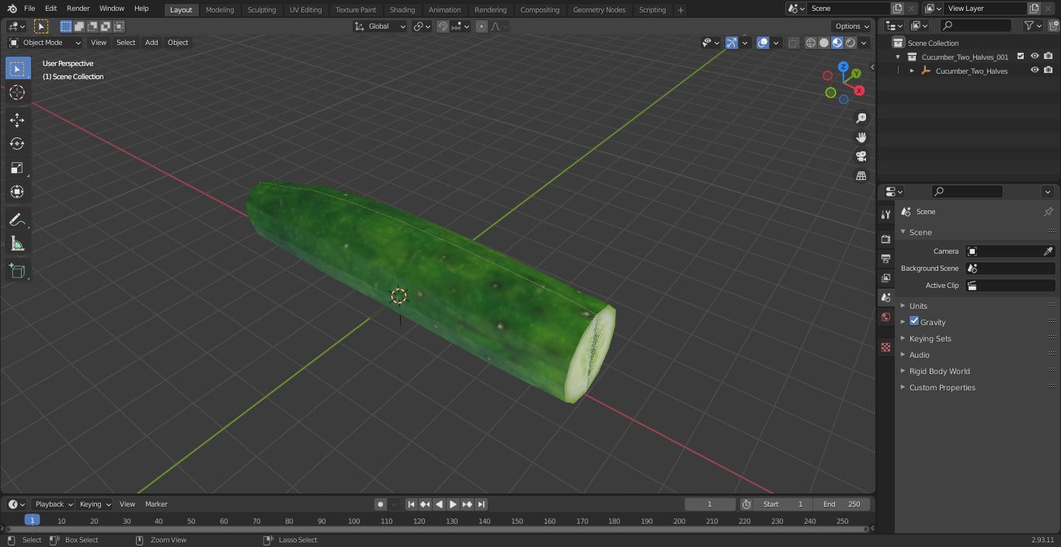Open the Render menu
1061x547 pixels.
click(78, 9)
